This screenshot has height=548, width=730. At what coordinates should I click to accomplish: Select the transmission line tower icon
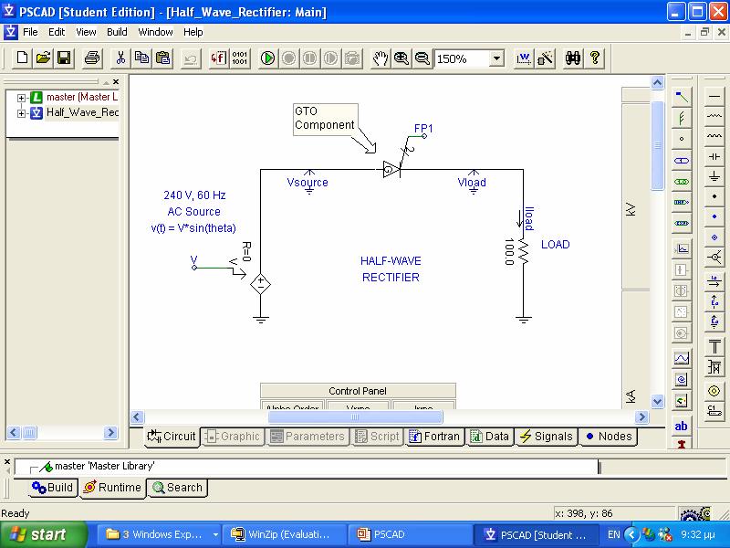(x=714, y=347)
